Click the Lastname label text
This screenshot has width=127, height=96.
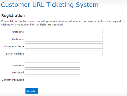point(18,39)
